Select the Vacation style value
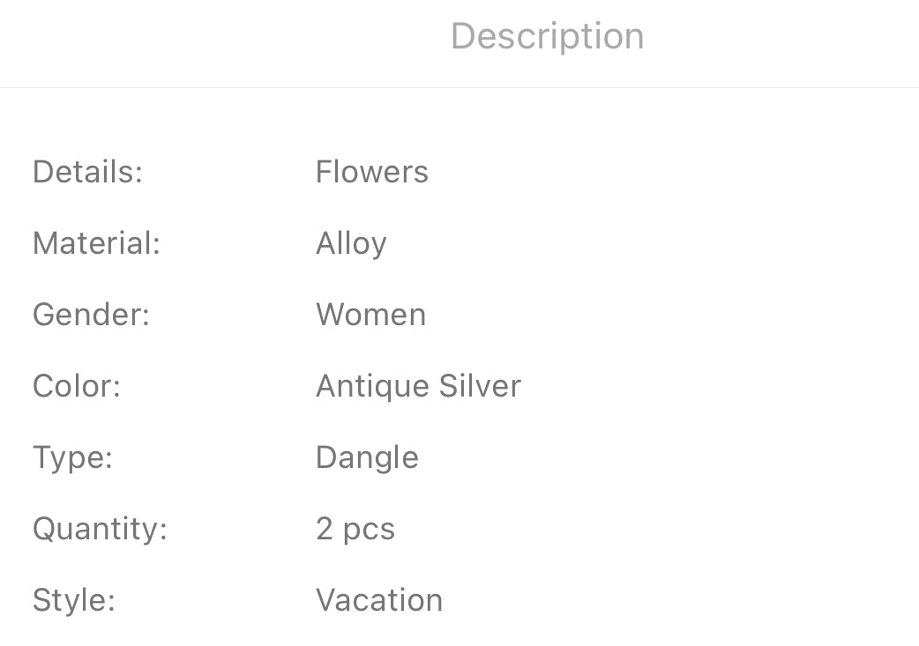The width and height of the screenshot is (919, 646). pos(379,600)
